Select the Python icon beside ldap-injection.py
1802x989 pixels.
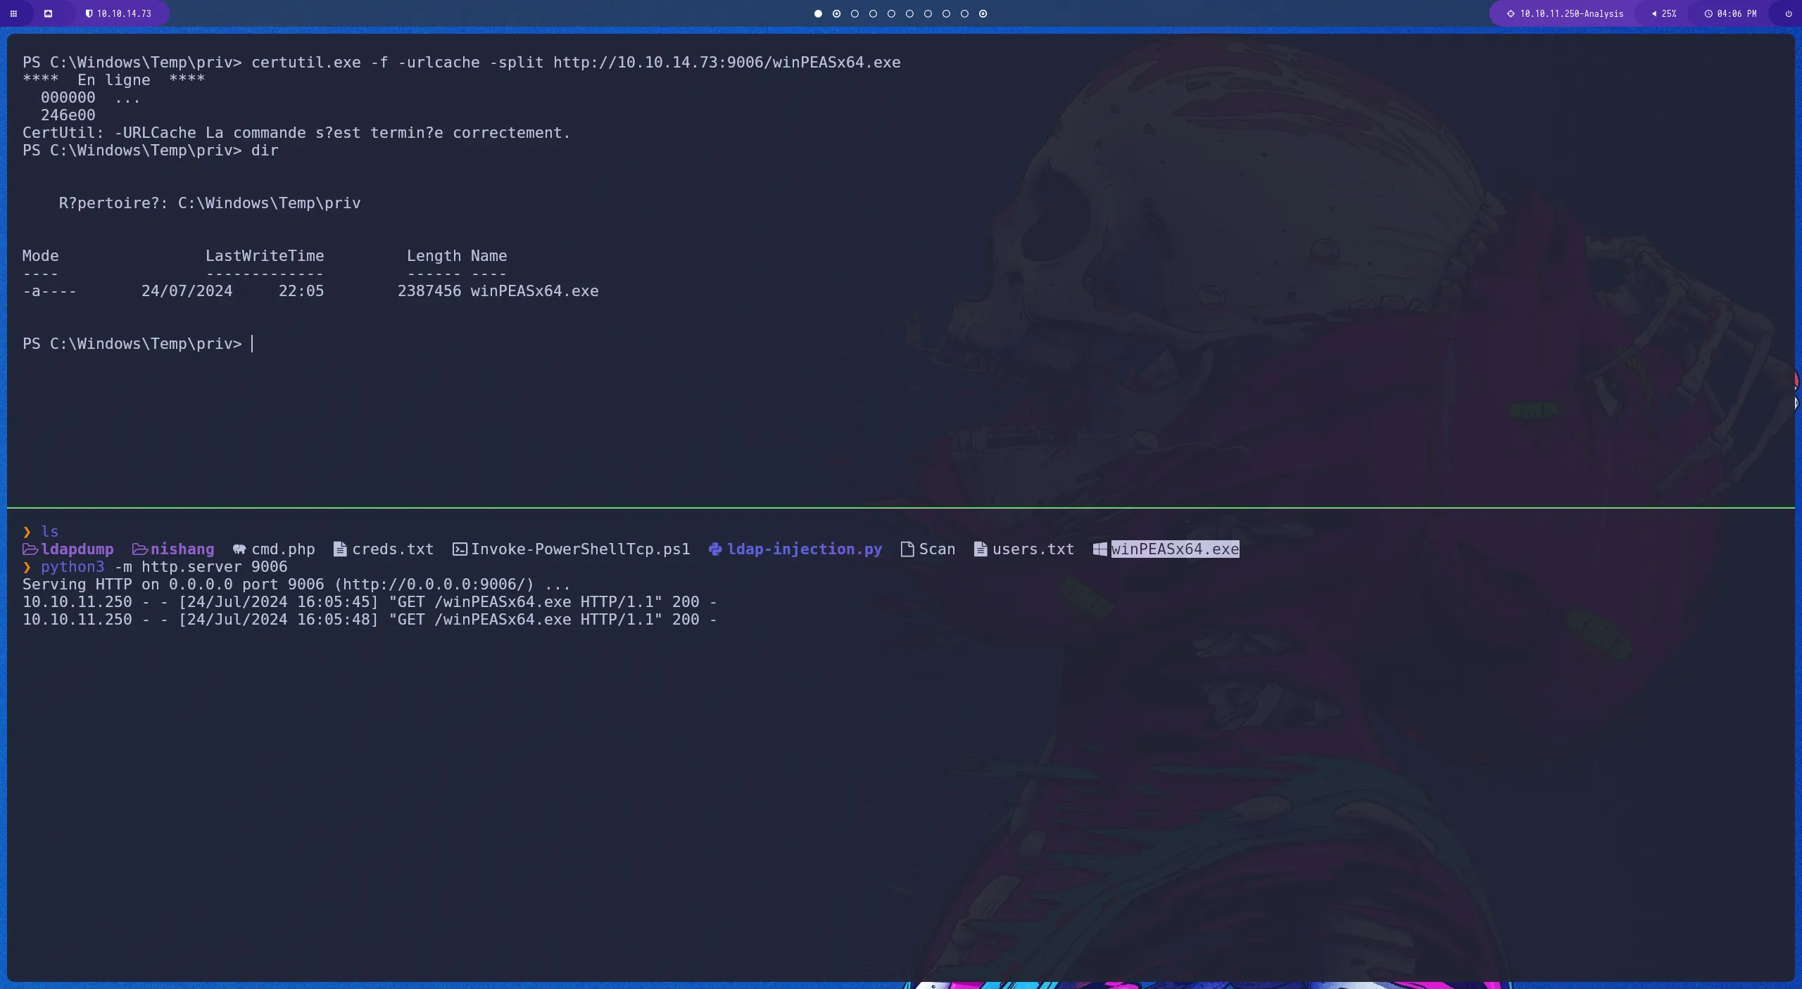[714, 549]
